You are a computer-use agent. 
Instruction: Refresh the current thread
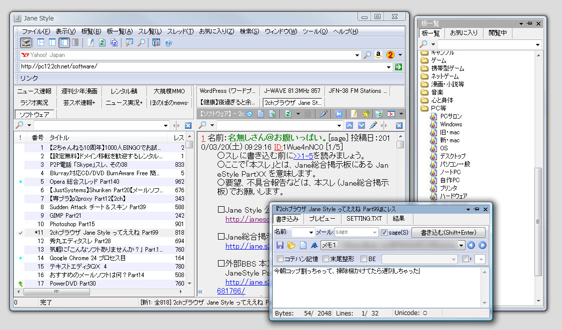point(288,113)
